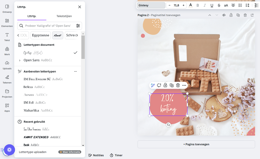Duplicate the selected text element
260x159 pixels.
(x=172, y=85)
